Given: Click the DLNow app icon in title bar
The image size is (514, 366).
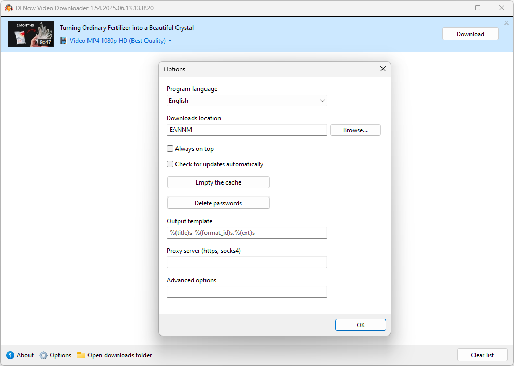Looking at the screenshot, I should pyautogui.click(x=9, y=8).
